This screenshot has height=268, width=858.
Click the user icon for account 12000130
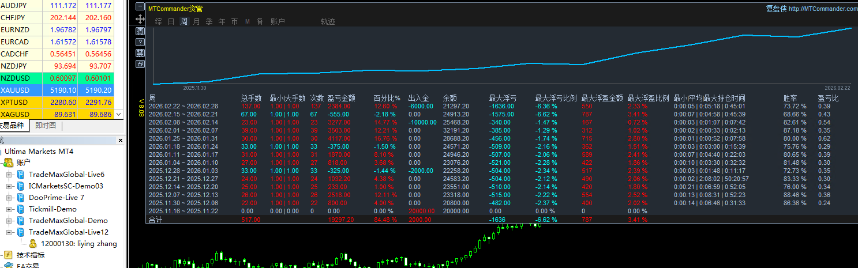(x=33, y=243)
